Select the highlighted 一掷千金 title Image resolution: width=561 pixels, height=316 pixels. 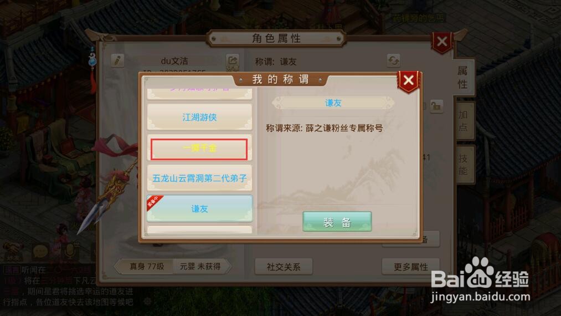199,149
